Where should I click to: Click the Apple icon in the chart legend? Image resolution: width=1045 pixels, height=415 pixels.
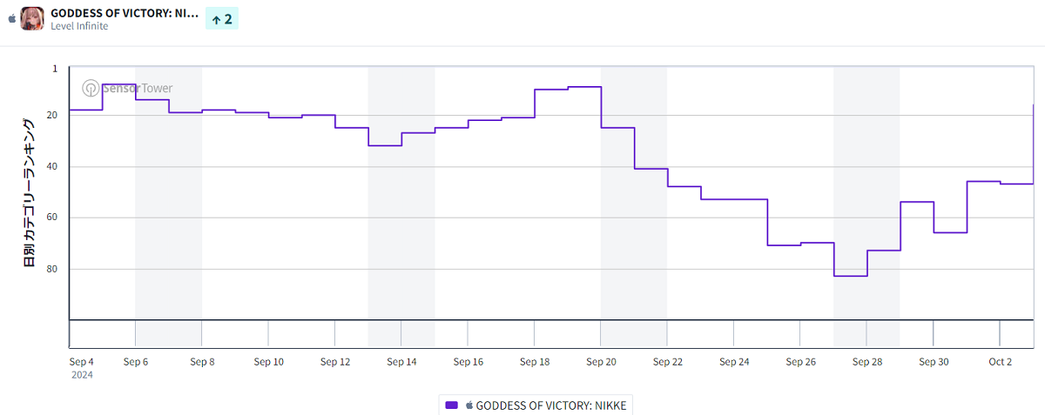tap(469, 405)
